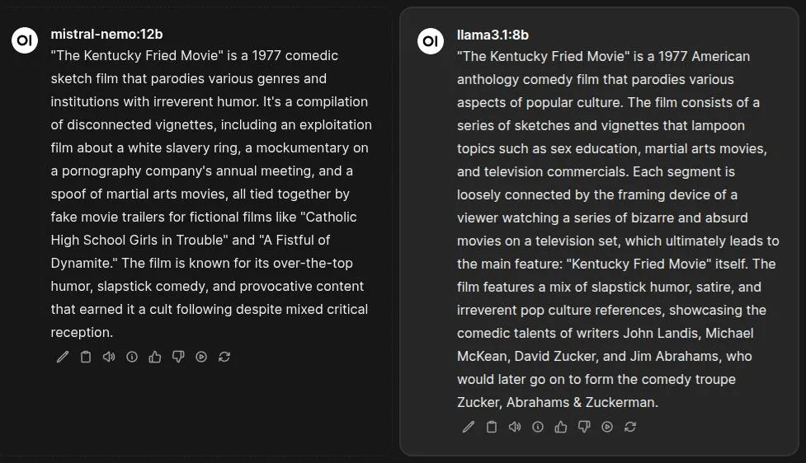Select the mistral-nemo:12b model name
The image size is (806, 463).
coord(106,34)
